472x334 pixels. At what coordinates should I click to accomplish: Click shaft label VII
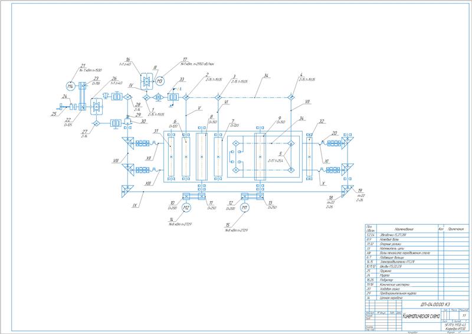tap(307, 102)
